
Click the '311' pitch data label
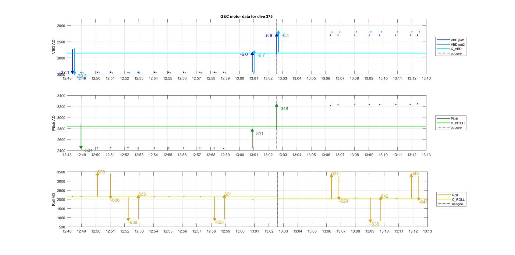click(x=260, y=134)
